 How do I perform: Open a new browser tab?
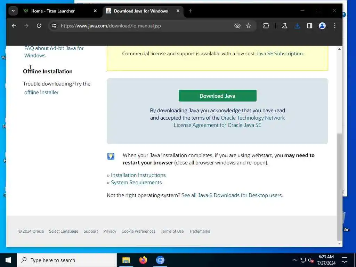(x=190, y=11)
